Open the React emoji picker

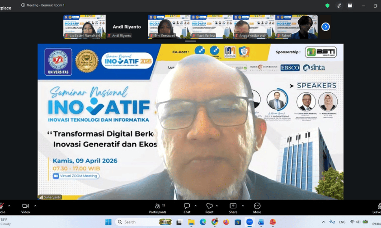(x=209, y=208)
